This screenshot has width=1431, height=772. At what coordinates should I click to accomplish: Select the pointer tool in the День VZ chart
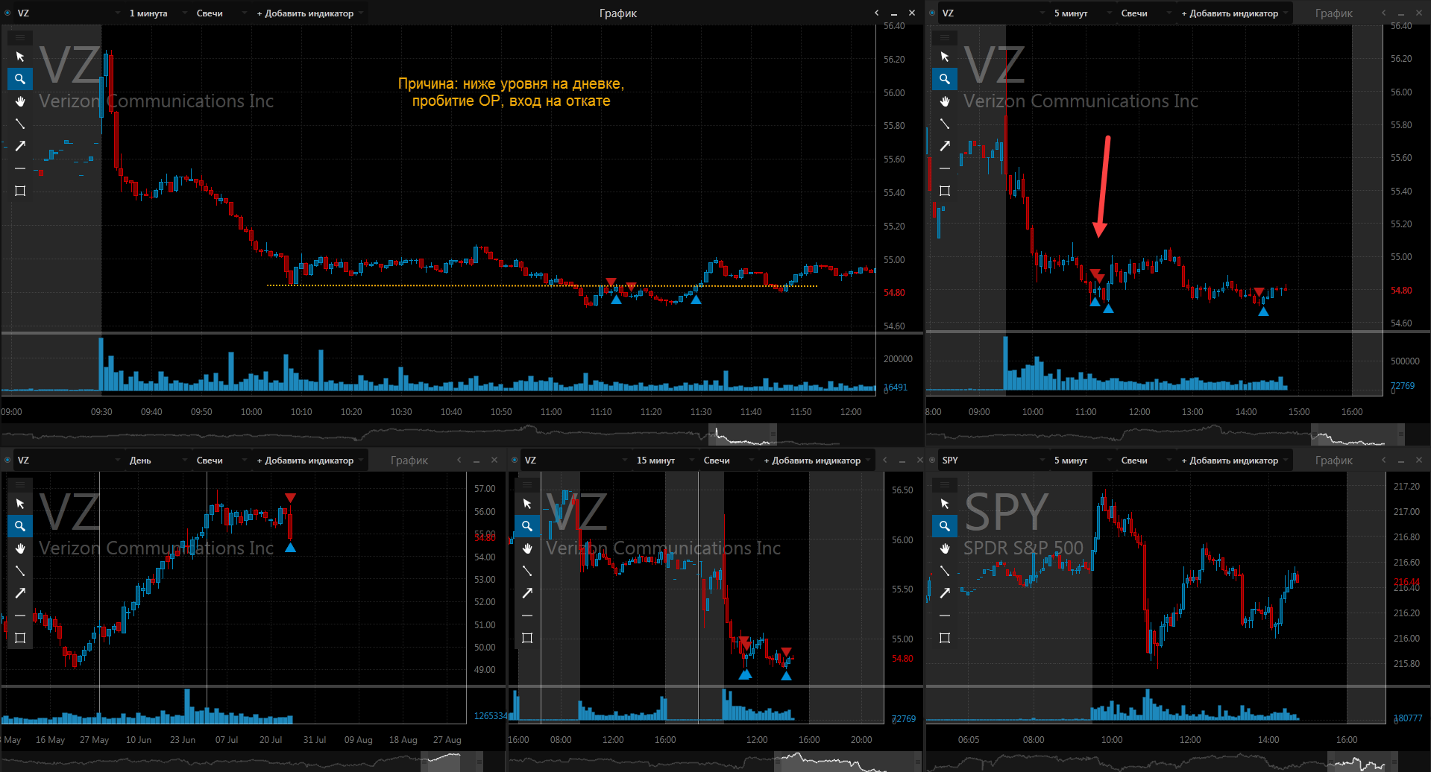coord(20,504)
